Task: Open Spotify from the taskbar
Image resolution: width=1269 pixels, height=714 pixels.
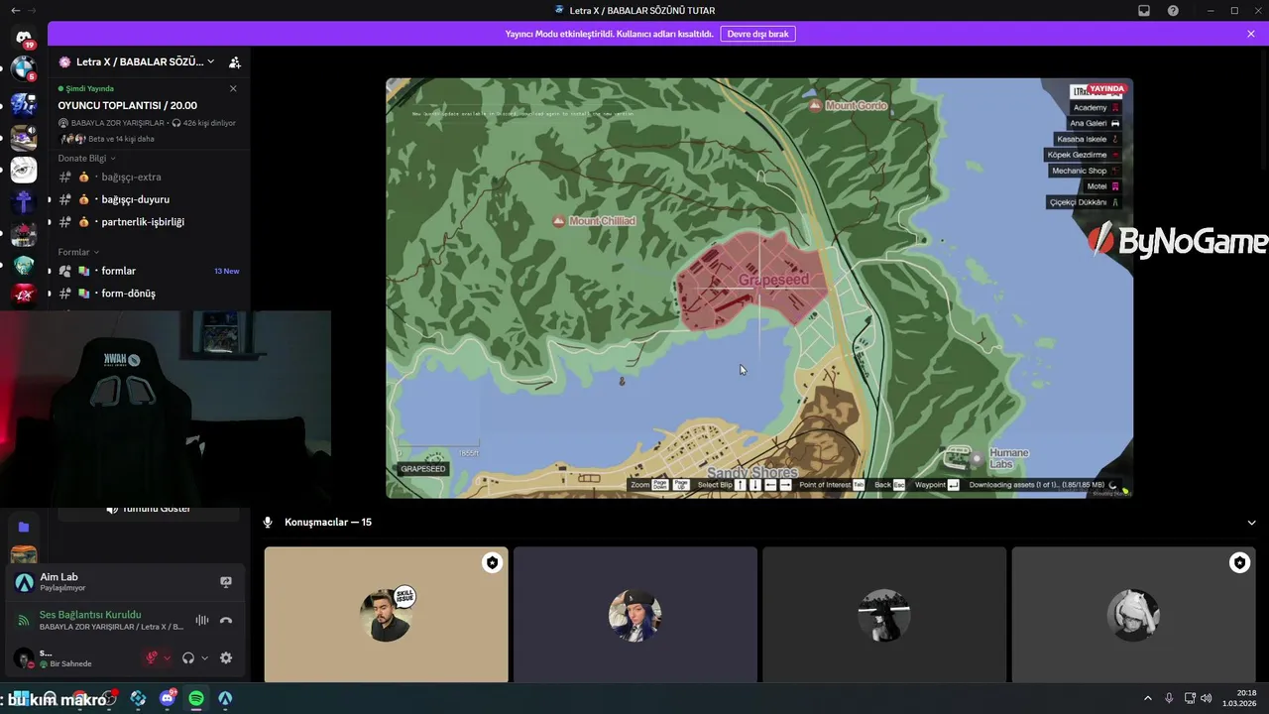Action: click(196, 698)
